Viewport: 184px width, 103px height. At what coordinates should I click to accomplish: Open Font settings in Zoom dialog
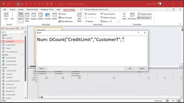(42, 68)
